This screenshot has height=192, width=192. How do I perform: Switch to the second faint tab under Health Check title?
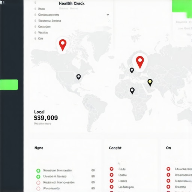pos(74,8)
